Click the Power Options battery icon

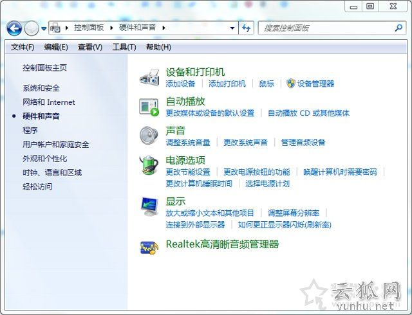pyautogui.click(x=149, y=165)
